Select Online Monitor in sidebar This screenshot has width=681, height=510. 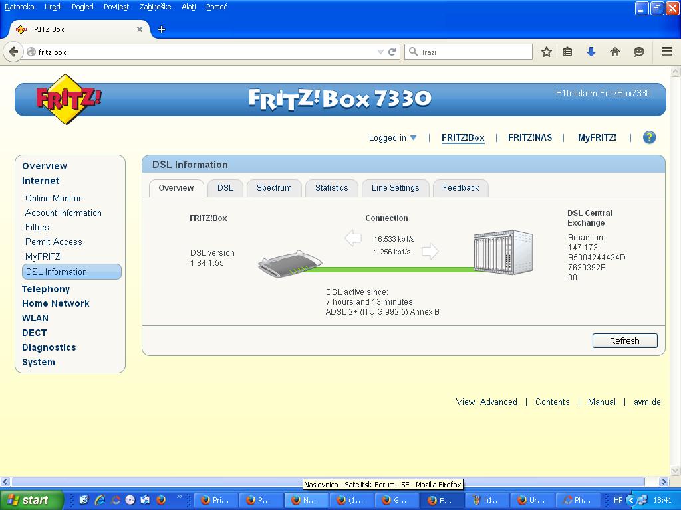pos(53,198)
